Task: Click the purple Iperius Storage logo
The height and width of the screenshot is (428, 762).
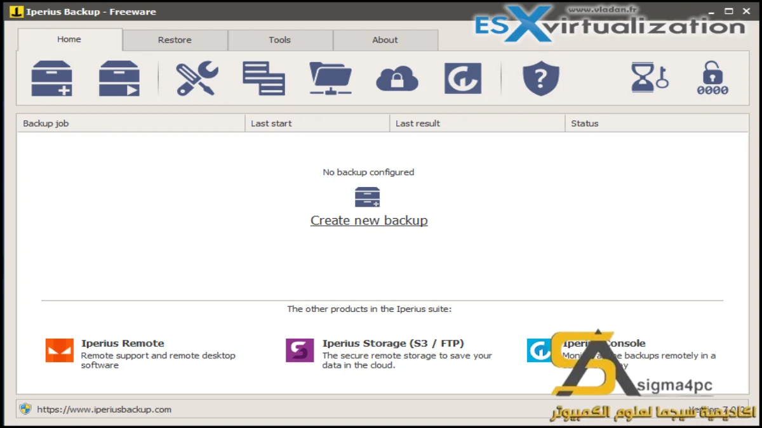Action: click(300, 350)
